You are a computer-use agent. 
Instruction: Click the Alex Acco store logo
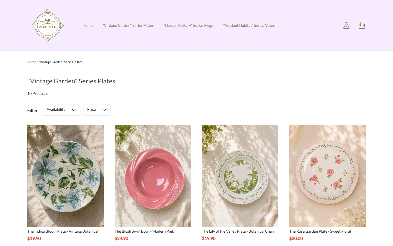(48, 25)
